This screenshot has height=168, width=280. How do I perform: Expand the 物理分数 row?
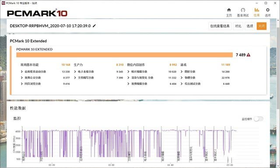pos(182,78)
